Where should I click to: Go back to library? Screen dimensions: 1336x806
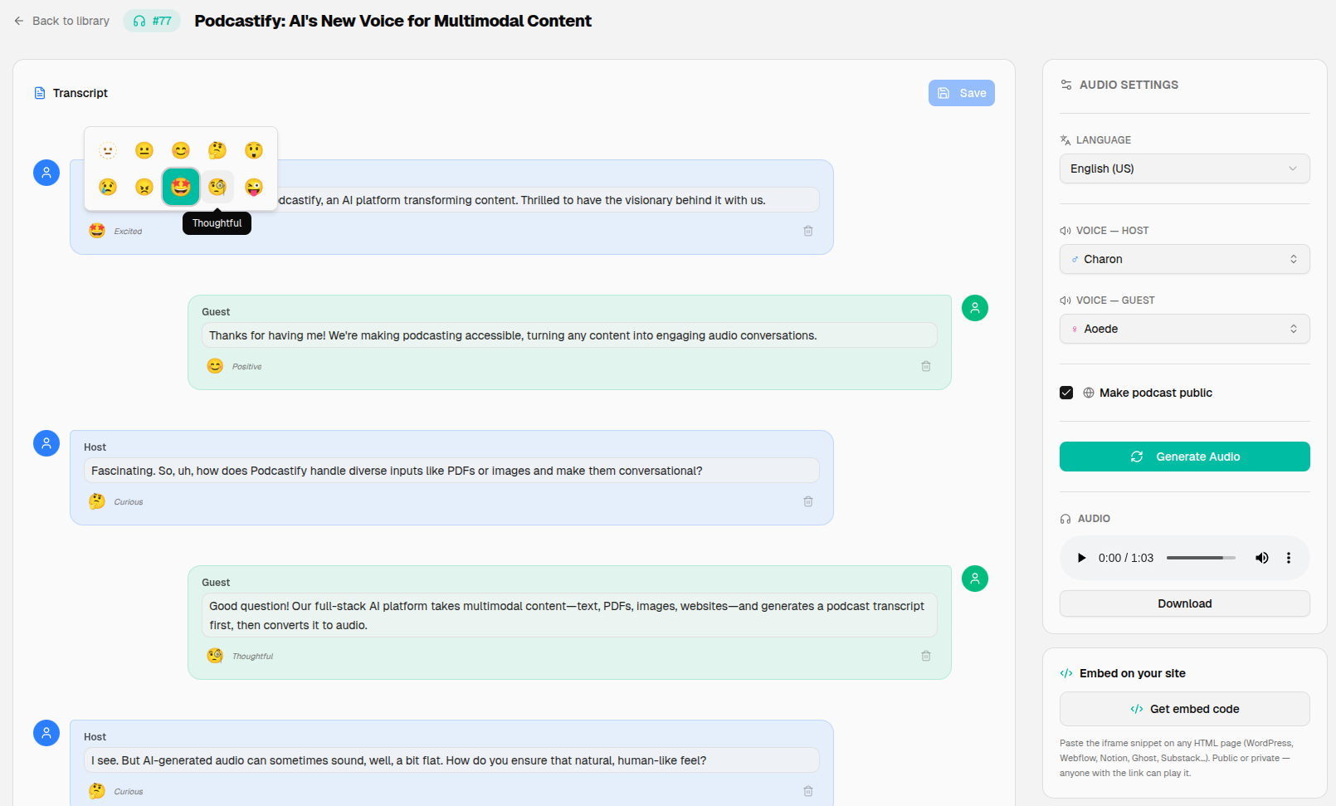[61, 21]
